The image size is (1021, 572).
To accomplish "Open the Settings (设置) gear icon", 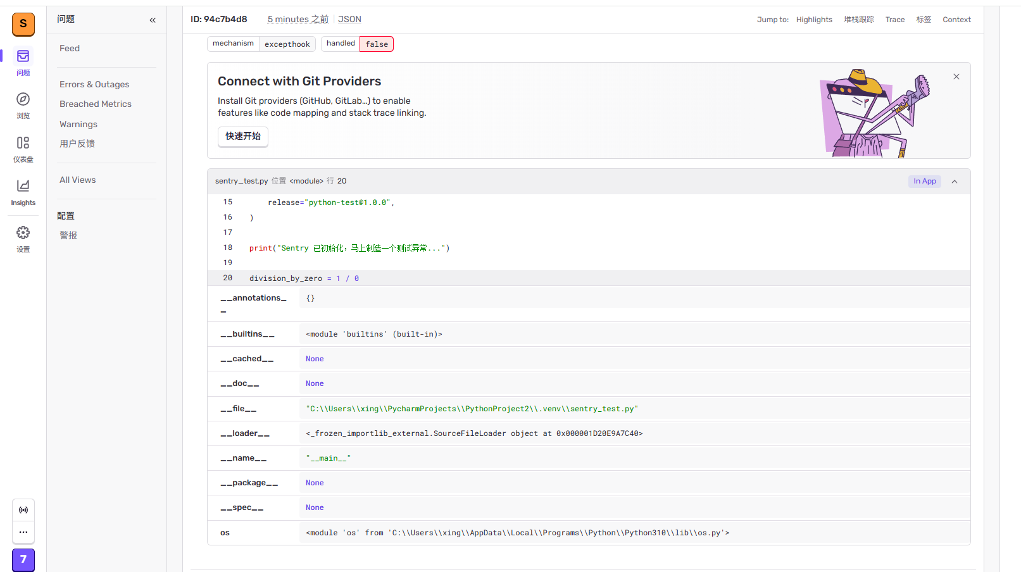I will tap(23, 233).
